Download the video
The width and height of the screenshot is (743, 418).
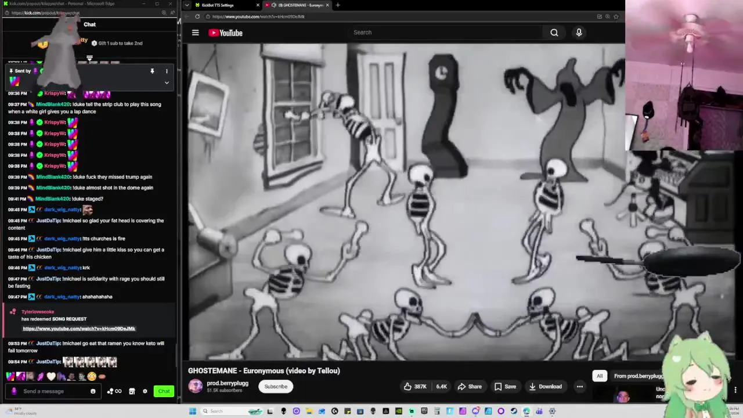tap(545, 387)
